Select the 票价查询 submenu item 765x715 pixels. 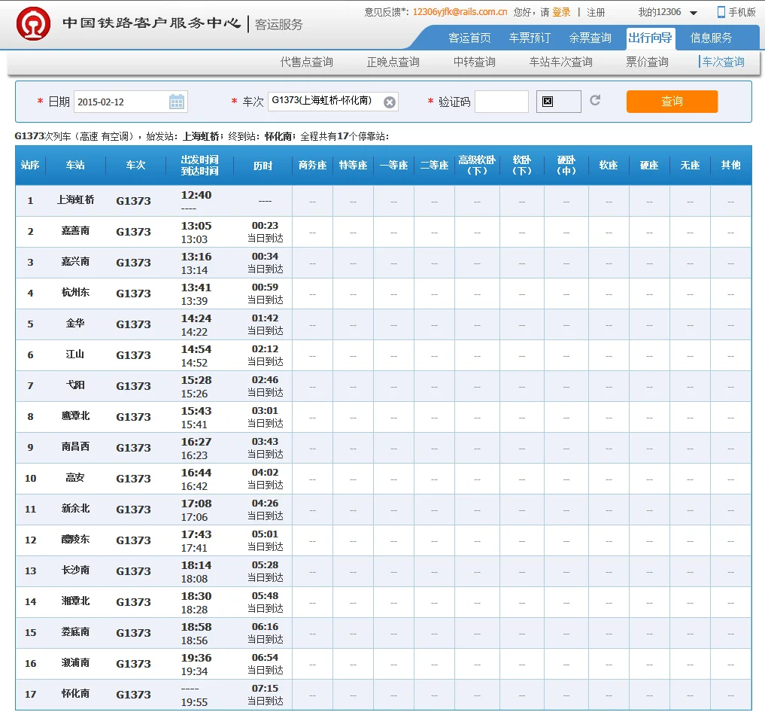point(647,62)
